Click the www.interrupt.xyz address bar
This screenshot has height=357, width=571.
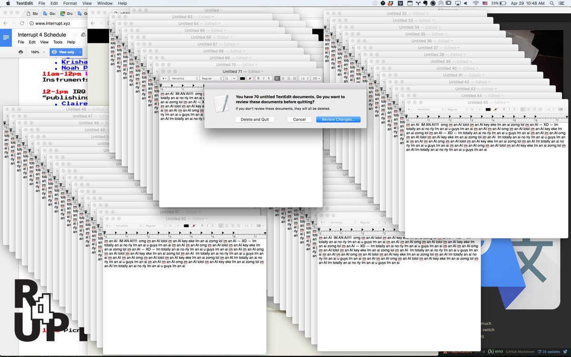(x=52, y=23)
